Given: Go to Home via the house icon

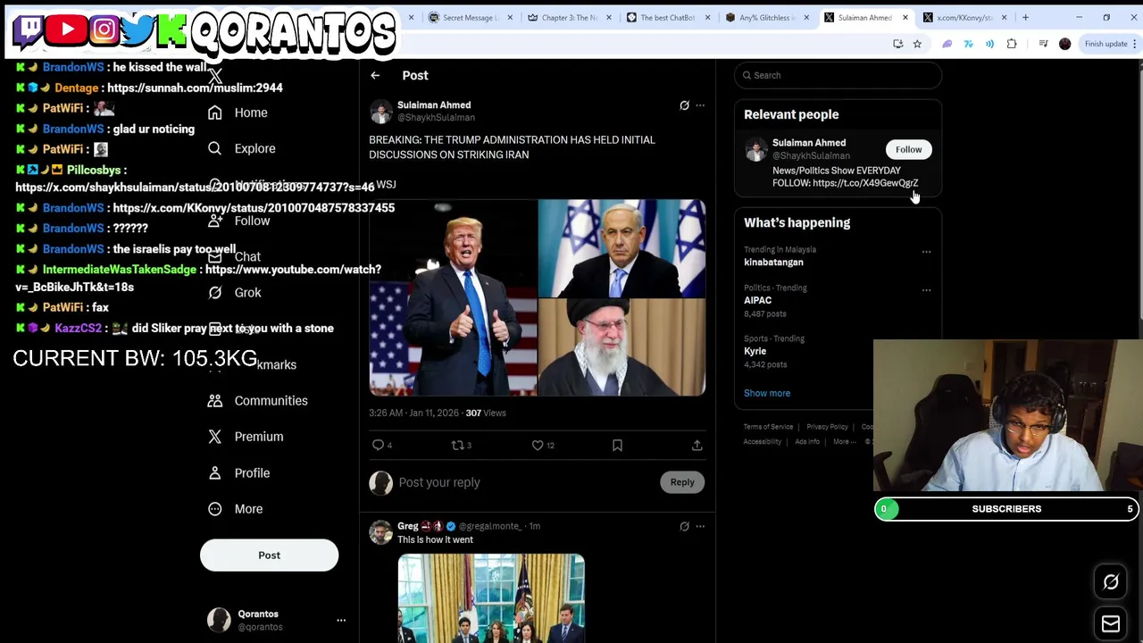Looking at the screenshot, I should coord(214,113).
